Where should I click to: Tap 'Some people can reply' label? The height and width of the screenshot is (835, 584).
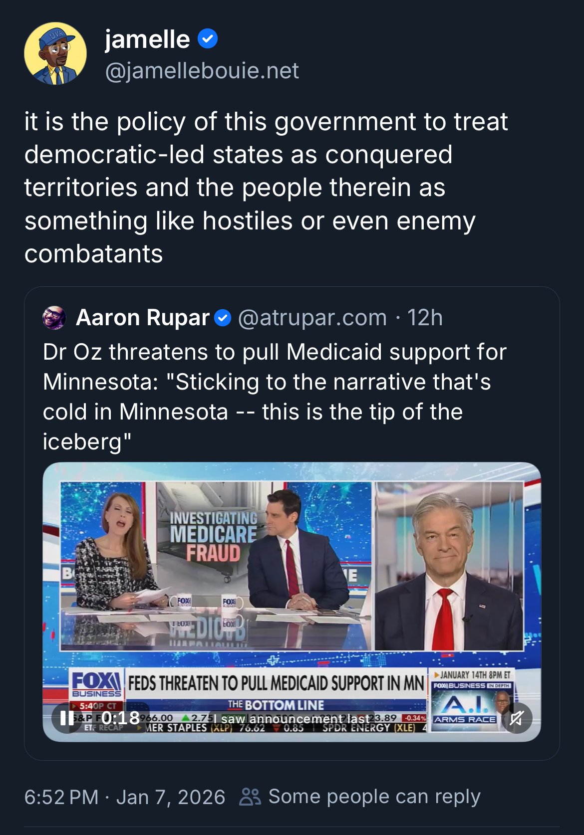point(374,797)
